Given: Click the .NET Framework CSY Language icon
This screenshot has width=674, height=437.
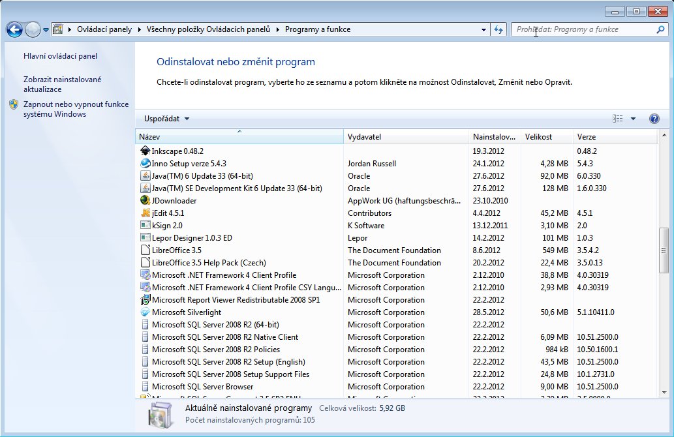Looking at the screenshot, I should point(146,288).
